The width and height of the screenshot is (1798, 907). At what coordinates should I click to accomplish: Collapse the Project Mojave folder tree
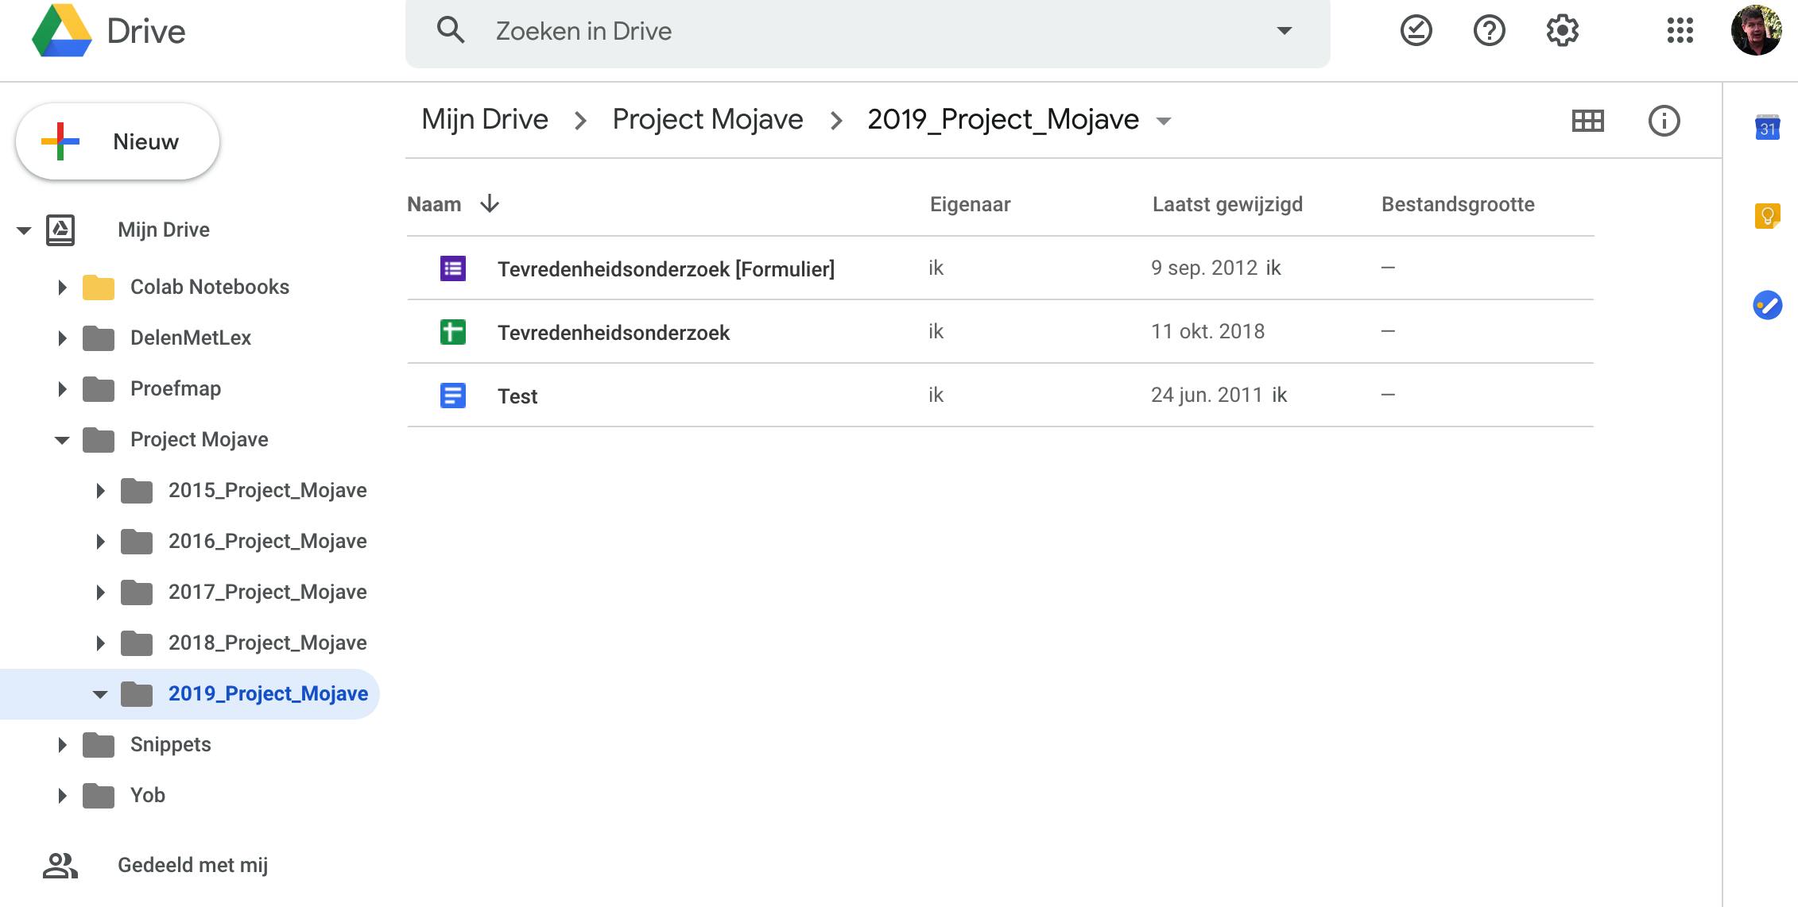(x=62, y=440)
